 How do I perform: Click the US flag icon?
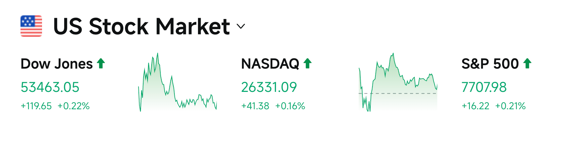[x=31, y=26]
